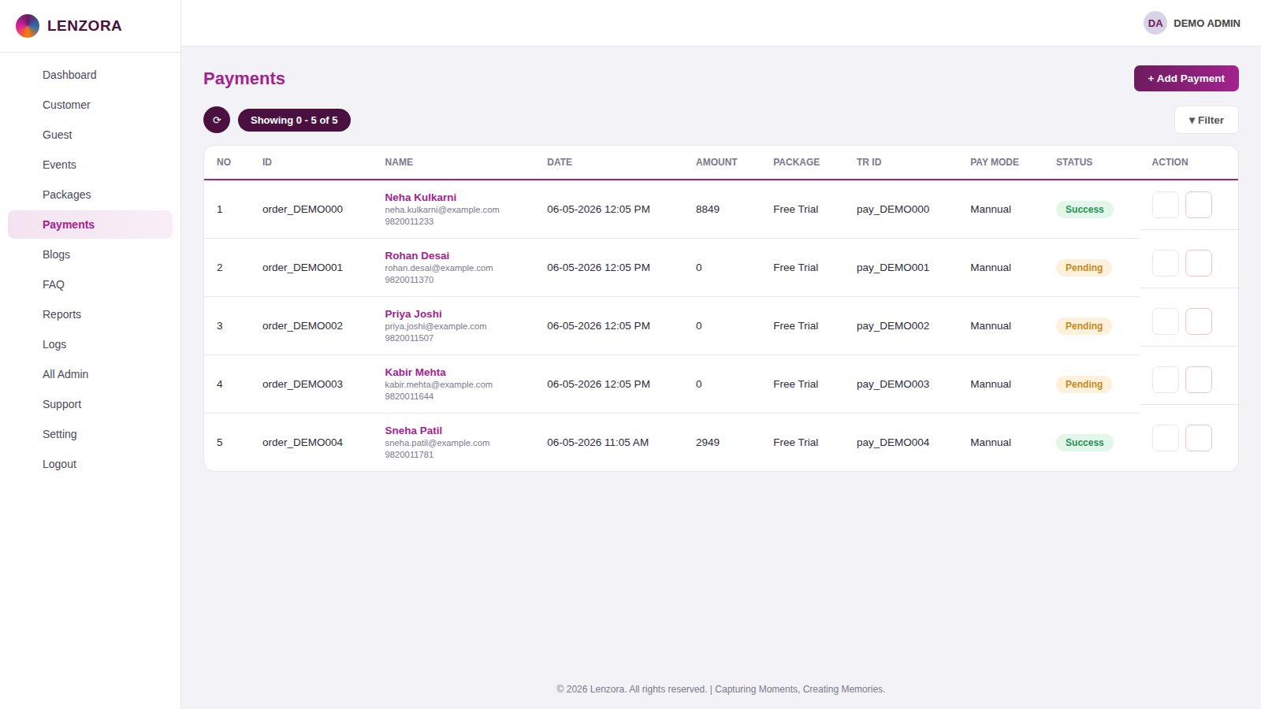Click the grey-bordered action button in Neha Kulkarni's row

pyautogui.click(x=1166, y=205)
